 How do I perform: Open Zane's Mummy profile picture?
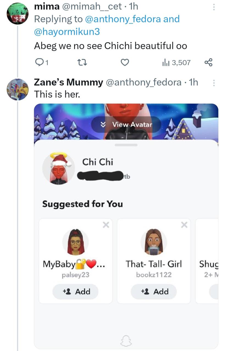pos(18,89)
